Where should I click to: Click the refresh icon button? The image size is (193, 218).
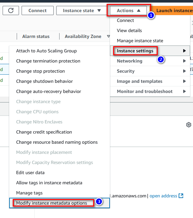tap(11, 10)
